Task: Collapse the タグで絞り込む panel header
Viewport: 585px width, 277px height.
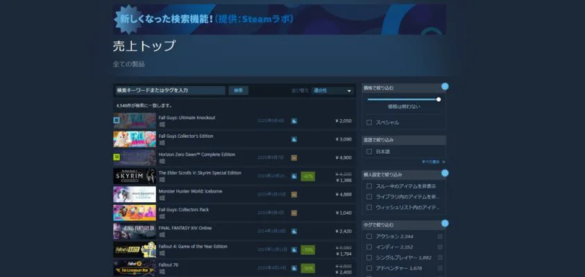Action: (x=404, y=225)
